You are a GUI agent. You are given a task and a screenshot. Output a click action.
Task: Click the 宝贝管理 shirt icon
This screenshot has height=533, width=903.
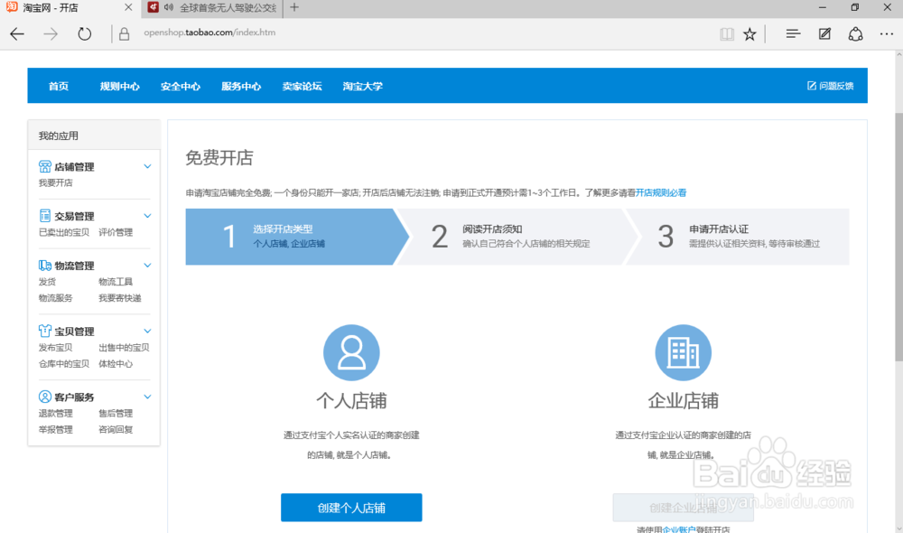(45, 331)
